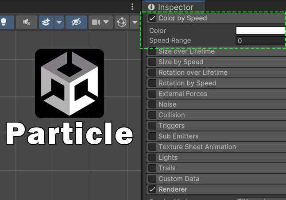Click the scene camera settings icon
The height and width of the screenshot is (200, 286).
96,22
